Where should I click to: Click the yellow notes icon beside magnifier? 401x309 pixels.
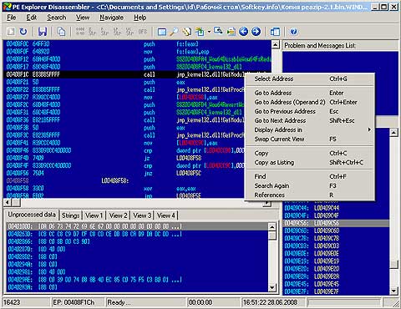tap(187, 32)
